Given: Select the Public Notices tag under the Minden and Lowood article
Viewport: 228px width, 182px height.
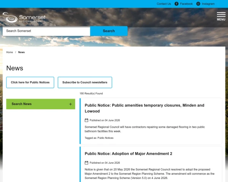Looking at the screenshot, I should [105, 138].
